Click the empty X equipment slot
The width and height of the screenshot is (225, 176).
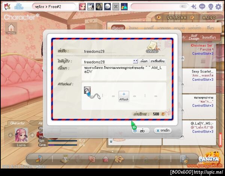116,7
